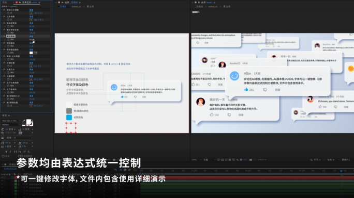Apply Faux Italic in the Character panel
354x198 pixels.
(10, 152)
